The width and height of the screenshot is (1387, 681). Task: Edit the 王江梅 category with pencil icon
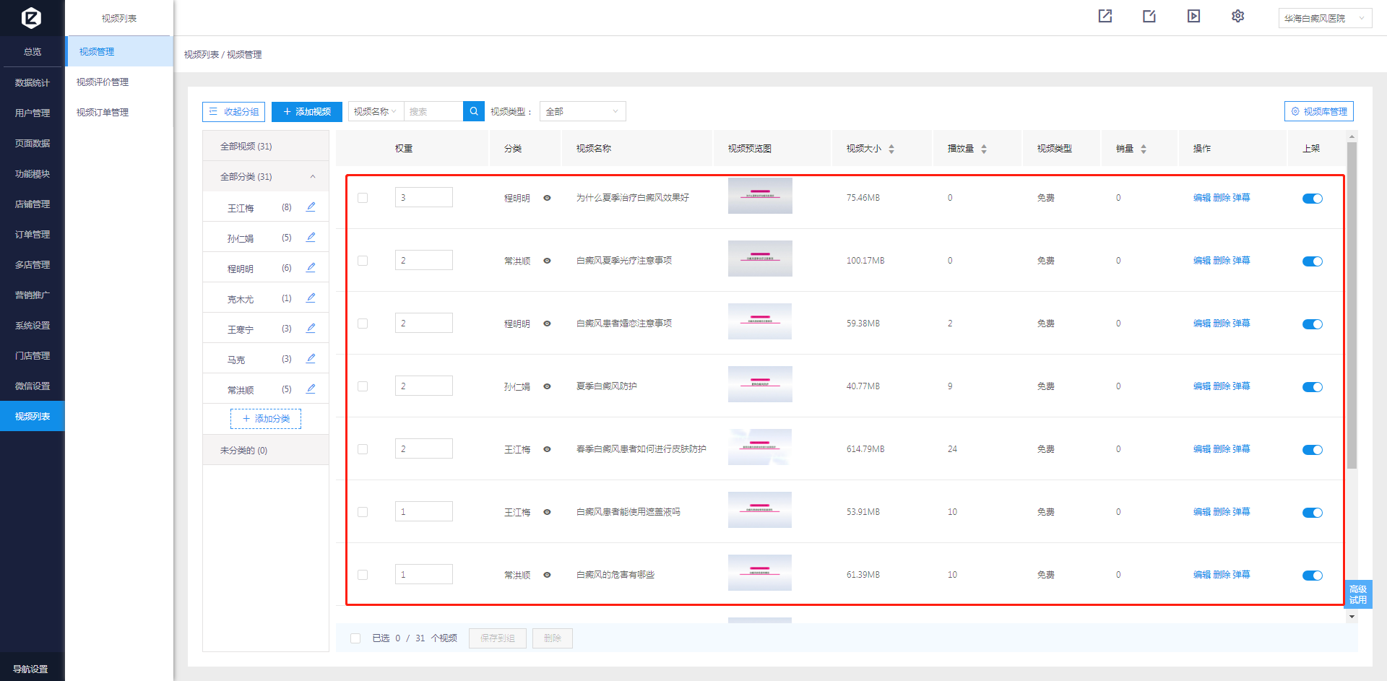(x=311, y=207)
